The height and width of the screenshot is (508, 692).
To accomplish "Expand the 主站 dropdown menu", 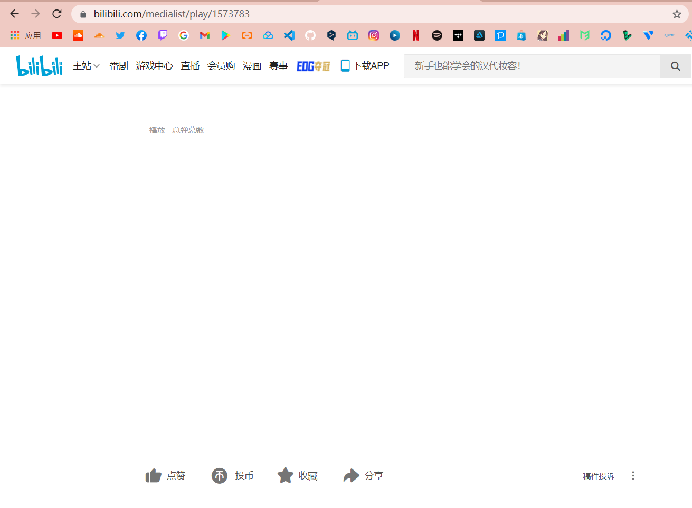I will pyautogui.click(x=86, y=66).
